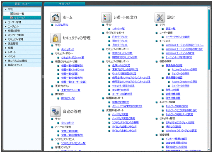Open the 探索履歴の確認 link
Image resolution: width=213 pixels, height=153 pixels.
[x=174, y=78]
